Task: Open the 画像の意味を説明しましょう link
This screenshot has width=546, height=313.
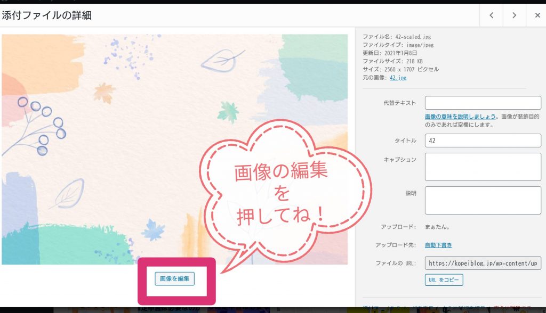Action: click(x=460, y=117)
